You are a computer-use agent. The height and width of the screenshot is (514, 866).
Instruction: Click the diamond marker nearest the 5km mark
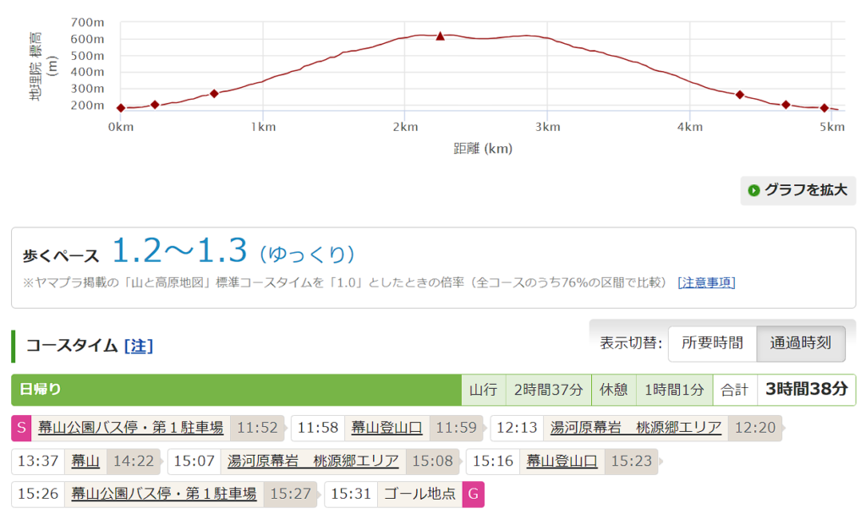824,108
